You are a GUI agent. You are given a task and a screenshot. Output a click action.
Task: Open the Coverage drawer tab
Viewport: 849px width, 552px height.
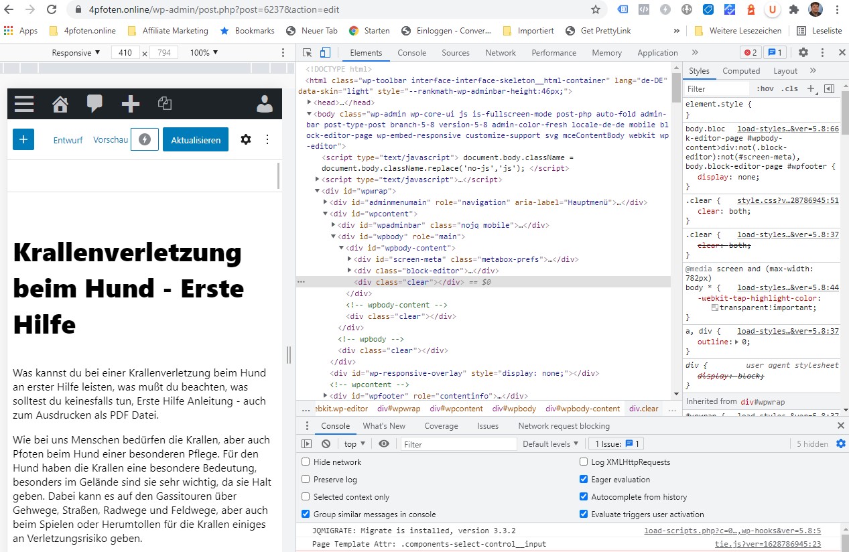pyautogui.click(x=441, y=426)
